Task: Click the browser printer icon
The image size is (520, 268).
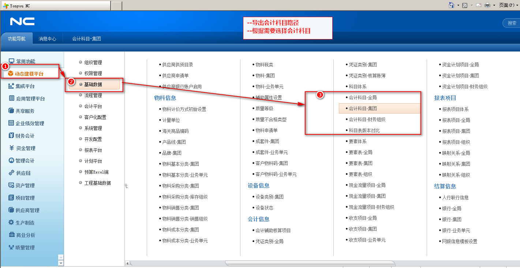Action: click(487, 5)
